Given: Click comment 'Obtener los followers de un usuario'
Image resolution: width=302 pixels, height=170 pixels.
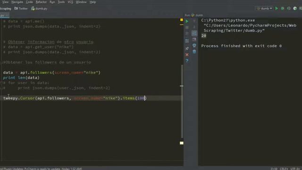Looking at the screenshot, I should [47, 62].
